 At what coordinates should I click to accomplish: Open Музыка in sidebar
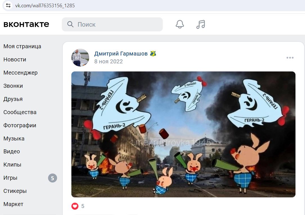click(14, 138)
